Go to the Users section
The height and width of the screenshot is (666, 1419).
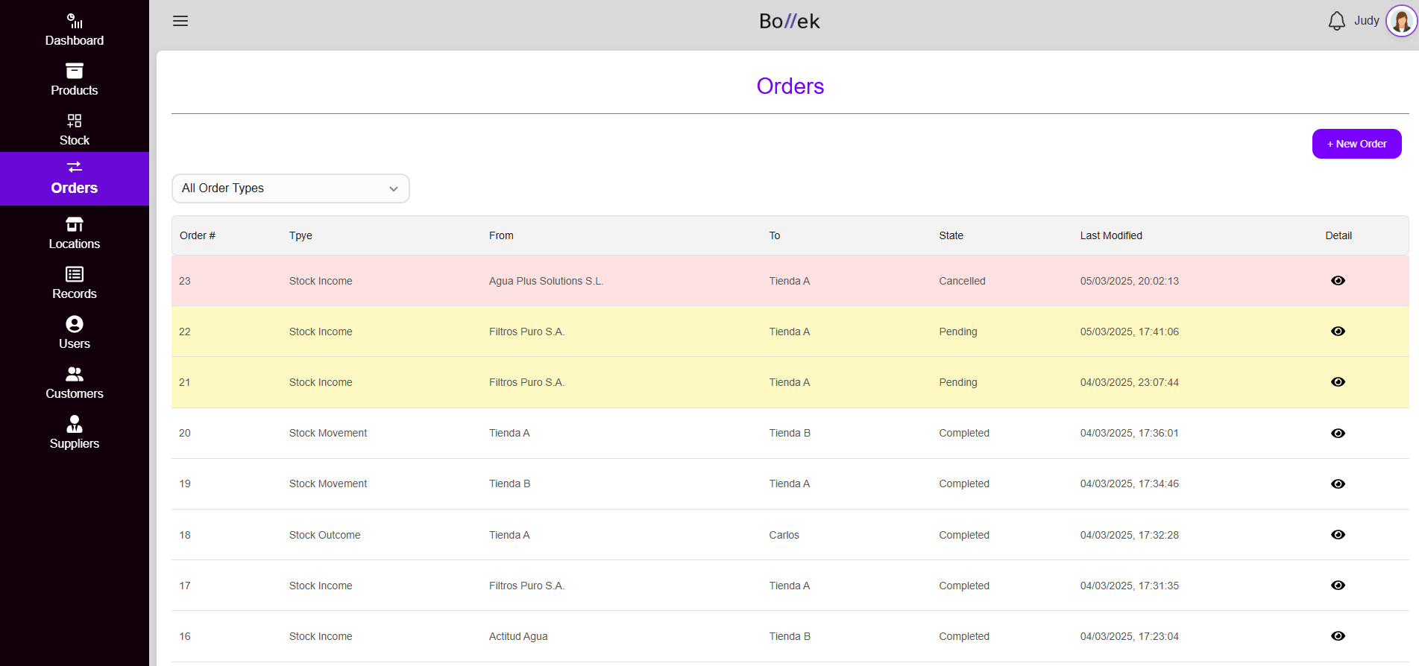(75, 333)
